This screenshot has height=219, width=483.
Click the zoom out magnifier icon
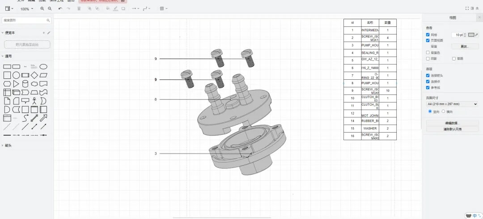click(x=50, y=9)
